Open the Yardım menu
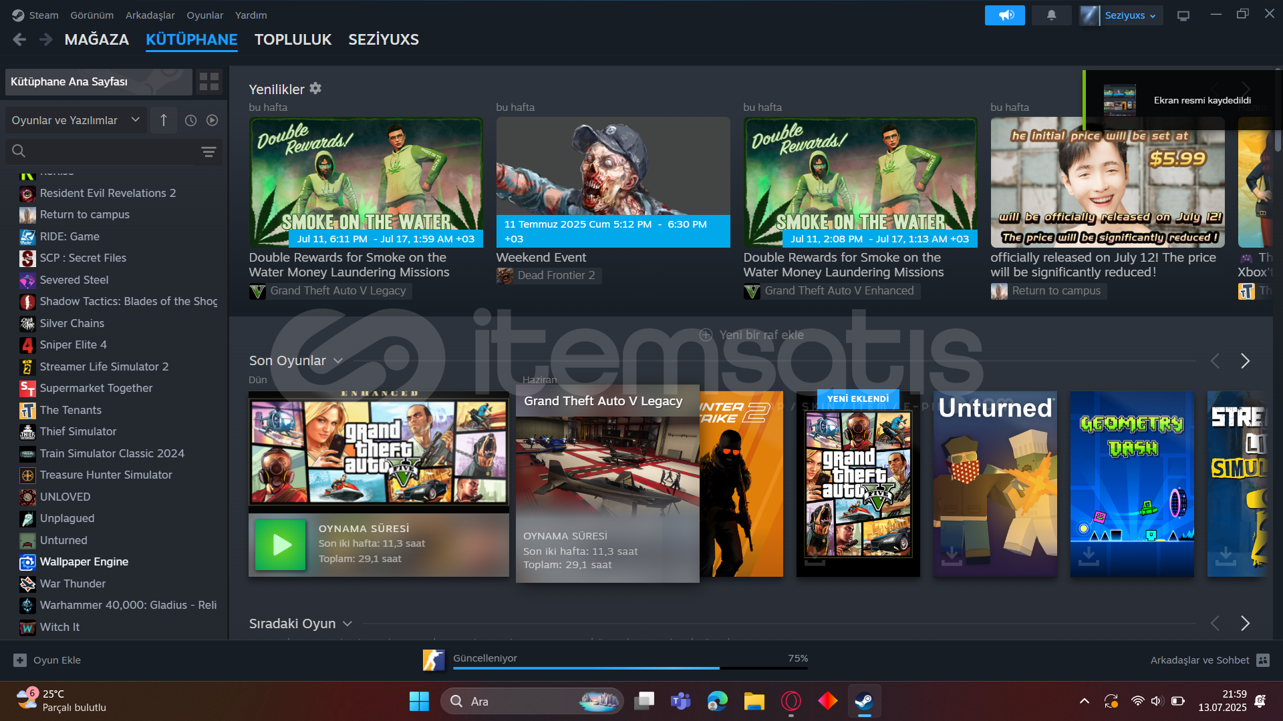The image size is (1283, 721). [x=251, y=15]
